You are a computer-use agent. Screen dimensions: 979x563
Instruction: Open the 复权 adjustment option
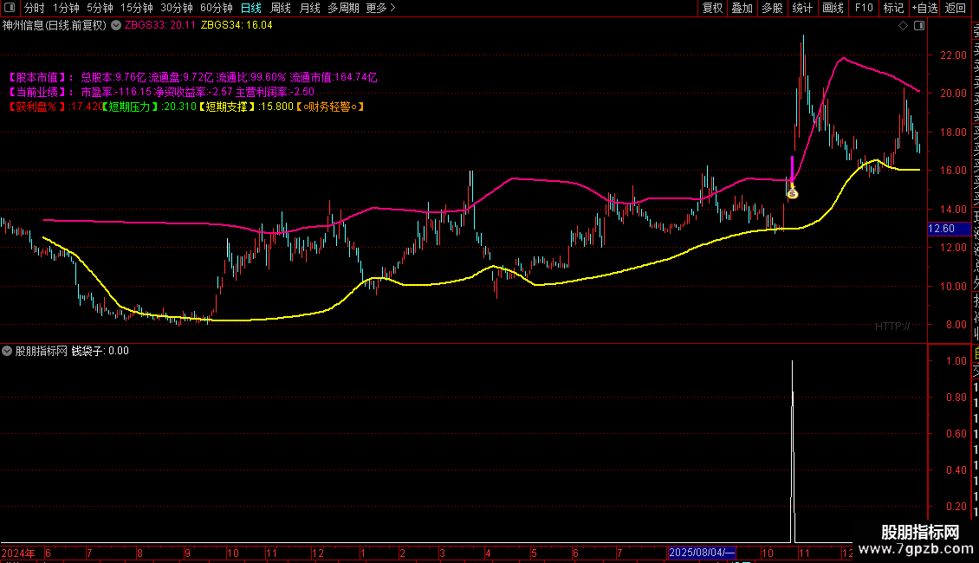click(x=712, y=8)
